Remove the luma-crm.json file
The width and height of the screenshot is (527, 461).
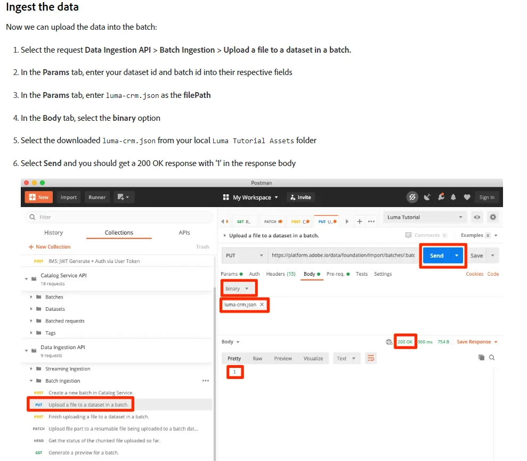(x=262, y=304)
